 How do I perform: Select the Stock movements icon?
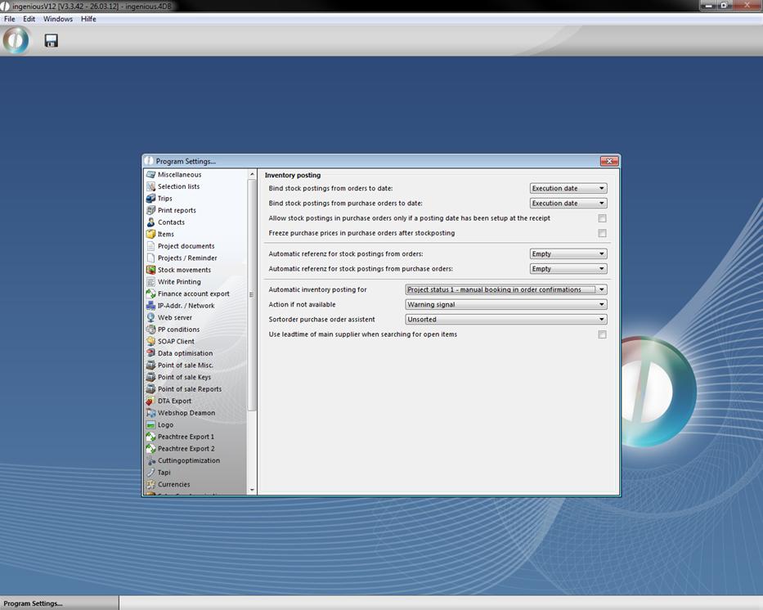click(150, 270)
